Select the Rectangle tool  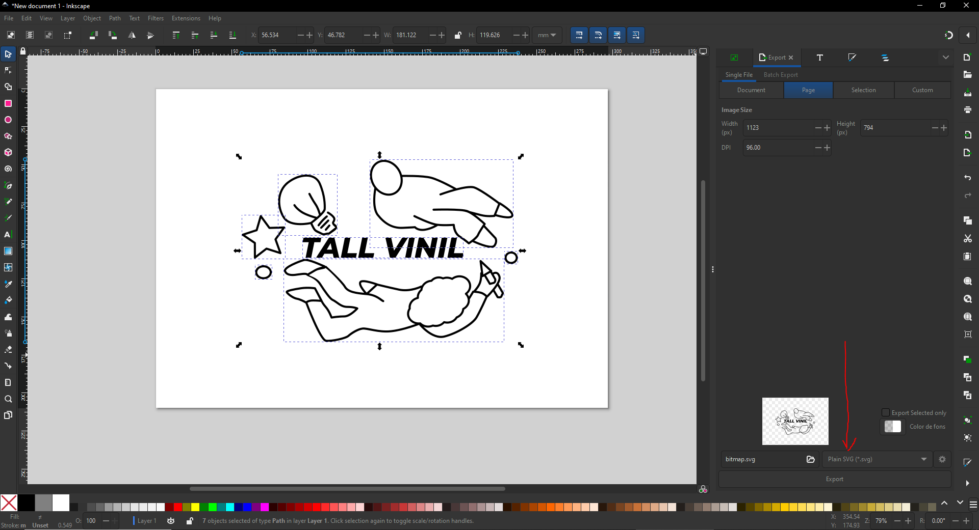8,103
